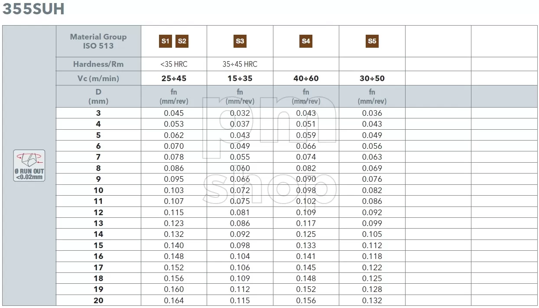Click feed value 0.164 for diameter 20

tap(174, 301)
